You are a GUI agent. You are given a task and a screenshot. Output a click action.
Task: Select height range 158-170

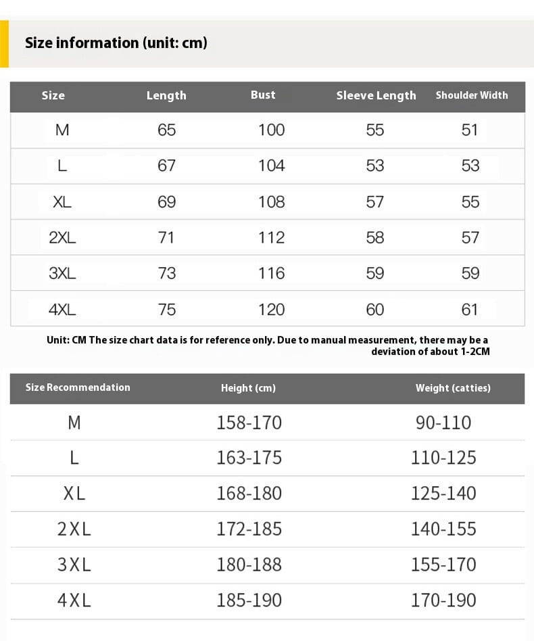point(249,423)
